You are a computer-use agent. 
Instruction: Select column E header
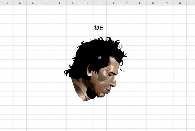(x=46, y=3)
